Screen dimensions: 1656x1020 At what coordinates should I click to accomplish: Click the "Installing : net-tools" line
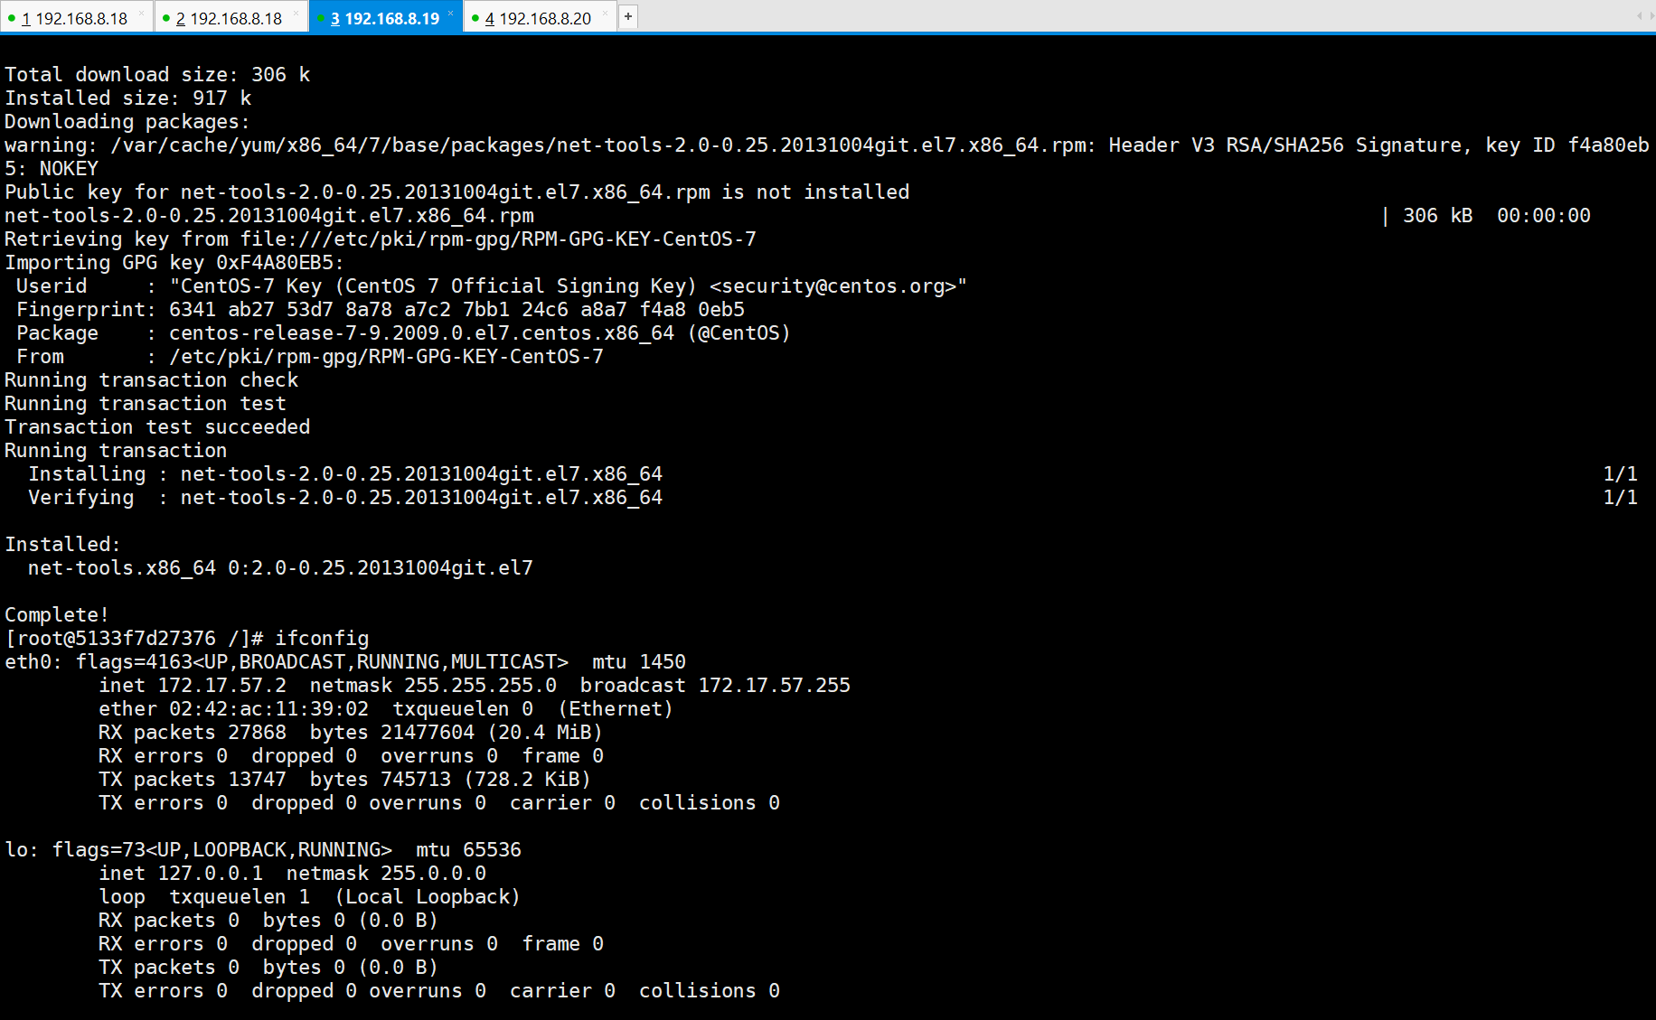point(345,474)
